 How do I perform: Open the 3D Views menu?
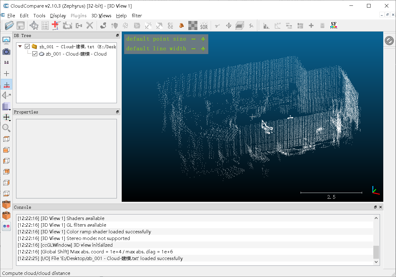pos(101,15)
